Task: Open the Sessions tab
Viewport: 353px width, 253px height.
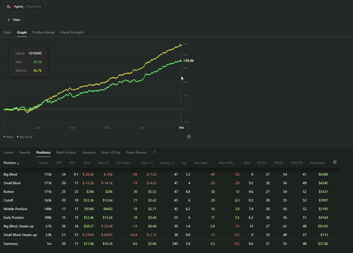Action: point(89,152)
